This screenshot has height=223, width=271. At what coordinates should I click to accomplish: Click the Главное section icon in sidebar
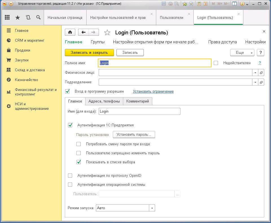9,31
